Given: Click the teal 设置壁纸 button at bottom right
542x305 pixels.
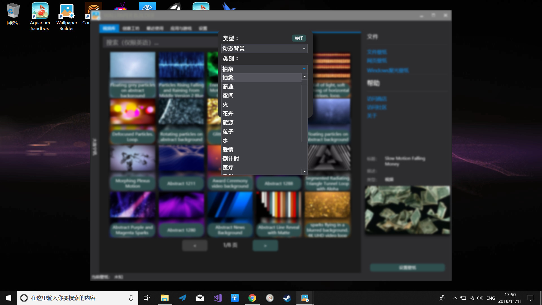Looking at the screenshot, I should [407, 267].
